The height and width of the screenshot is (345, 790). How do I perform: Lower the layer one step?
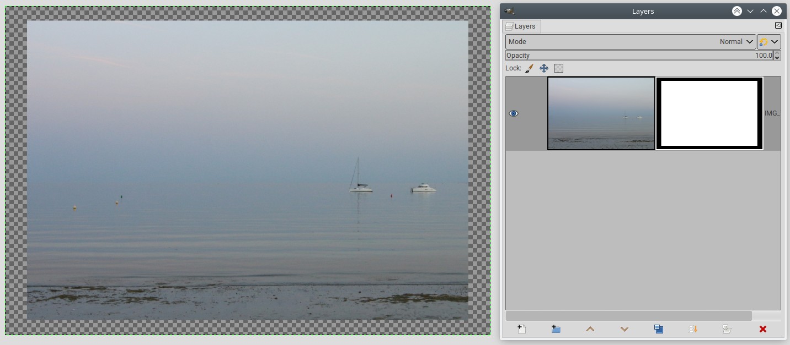click(624, 329)
